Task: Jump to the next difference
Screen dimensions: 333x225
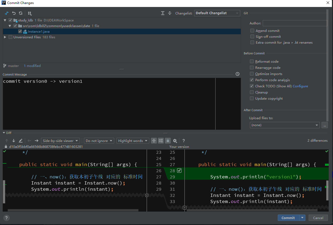Action: (13, 141)
